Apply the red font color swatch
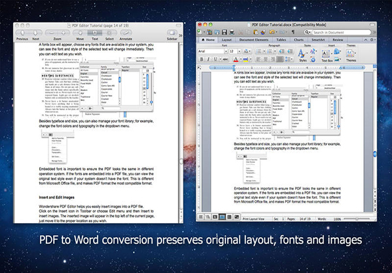 coord(236,59)
